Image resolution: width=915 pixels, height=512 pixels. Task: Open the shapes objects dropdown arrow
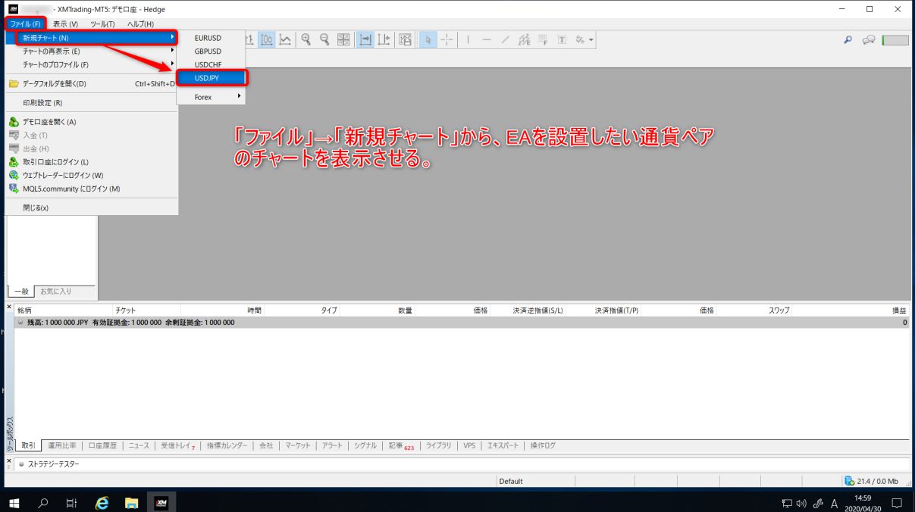coord(591,40)
